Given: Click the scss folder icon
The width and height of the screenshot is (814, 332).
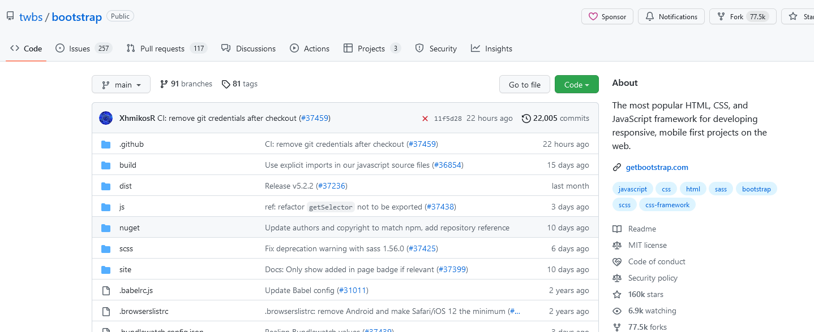Looking at the screenshot, I should coord(106,248).
